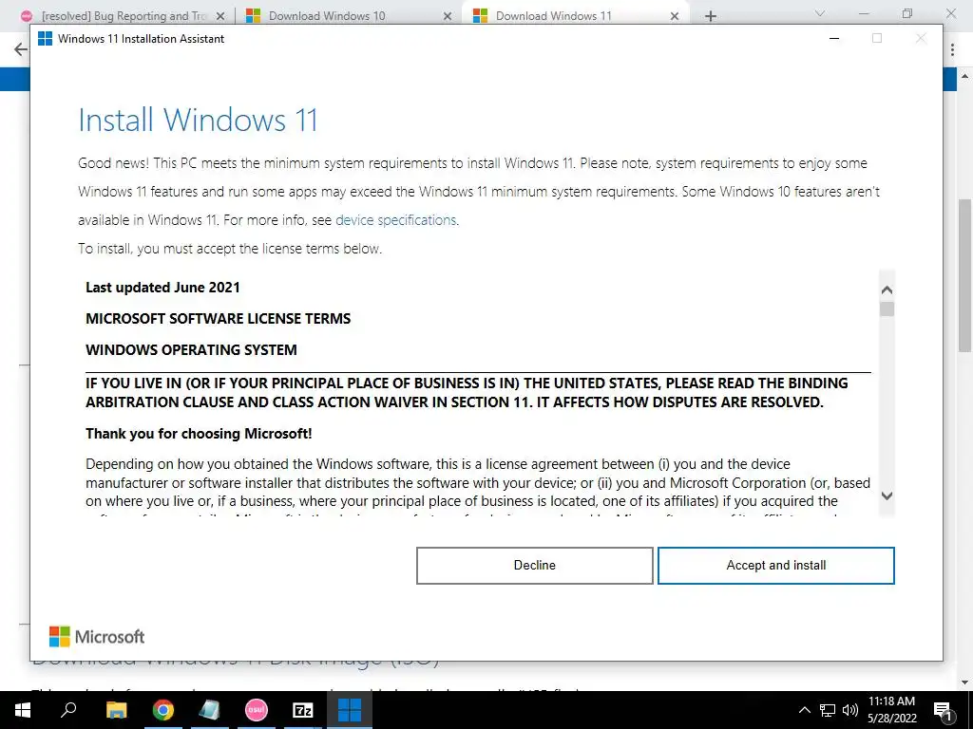
Task: Restore down the browser window
Action: point(907,13)
